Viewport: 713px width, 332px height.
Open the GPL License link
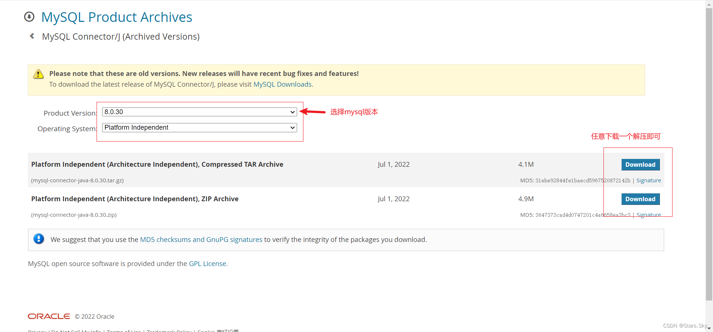(208, 264)
